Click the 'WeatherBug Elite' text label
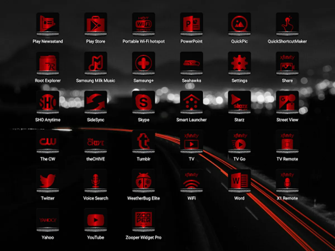The image size is (335, 251). pyautogui.click(x=143, y=198)
